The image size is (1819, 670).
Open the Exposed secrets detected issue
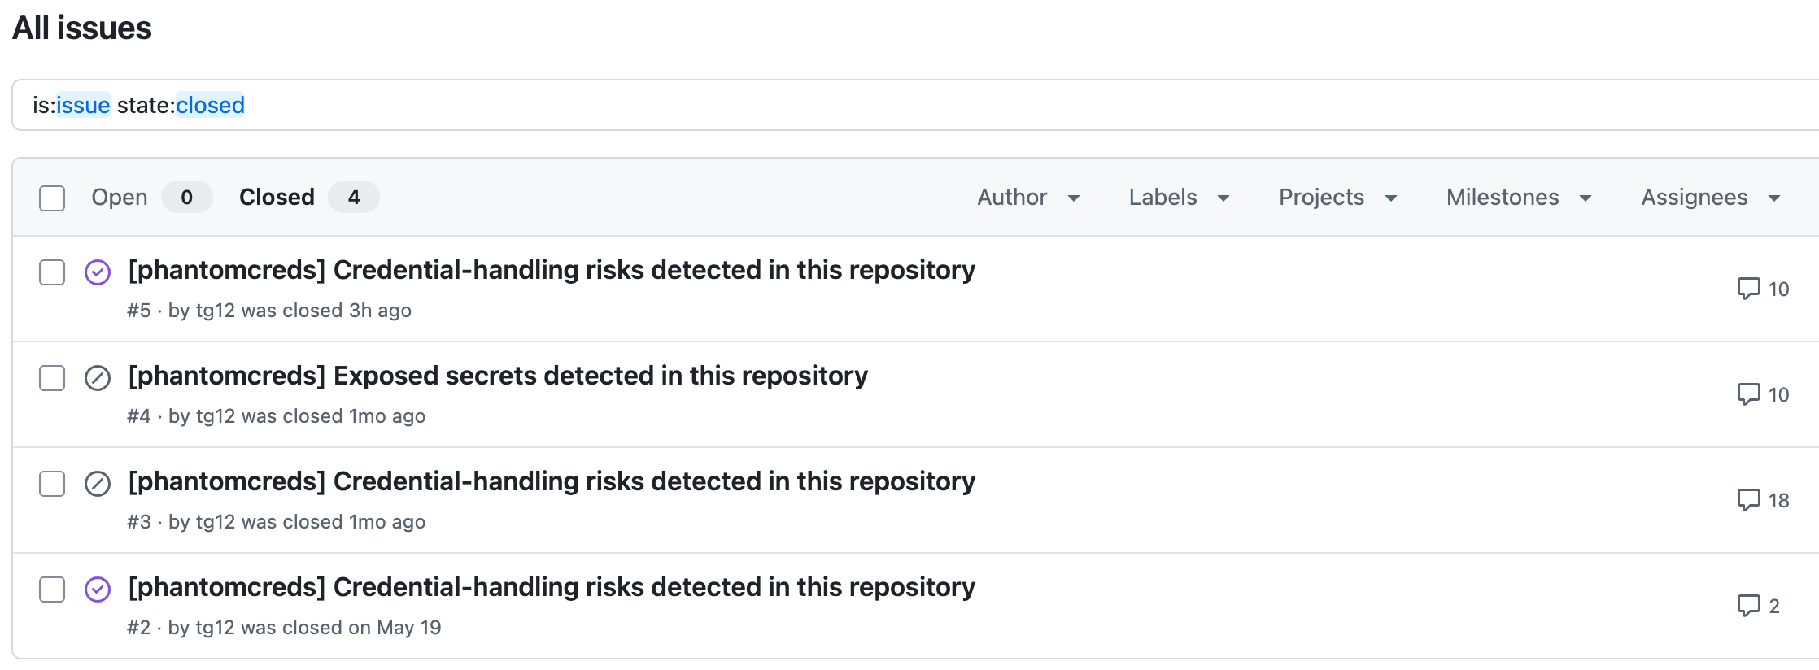(x=498, y=376)
